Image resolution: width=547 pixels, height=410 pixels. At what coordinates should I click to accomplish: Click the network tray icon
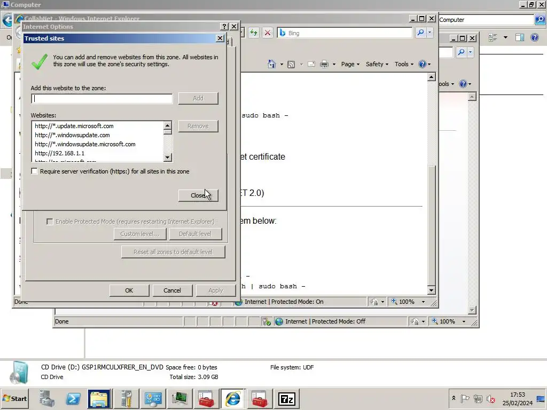click(478, 398)
